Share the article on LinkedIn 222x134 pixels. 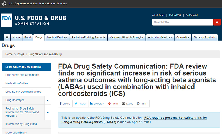[x=97, y=104]
